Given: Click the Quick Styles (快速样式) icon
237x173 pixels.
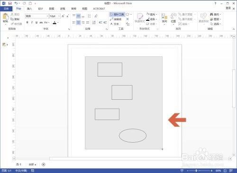Looking at the screenshot, I should coord(140,17).
